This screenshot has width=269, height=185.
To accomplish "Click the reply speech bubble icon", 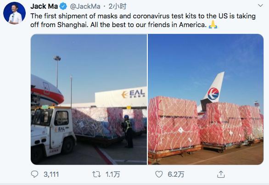I will pos(34,174).
